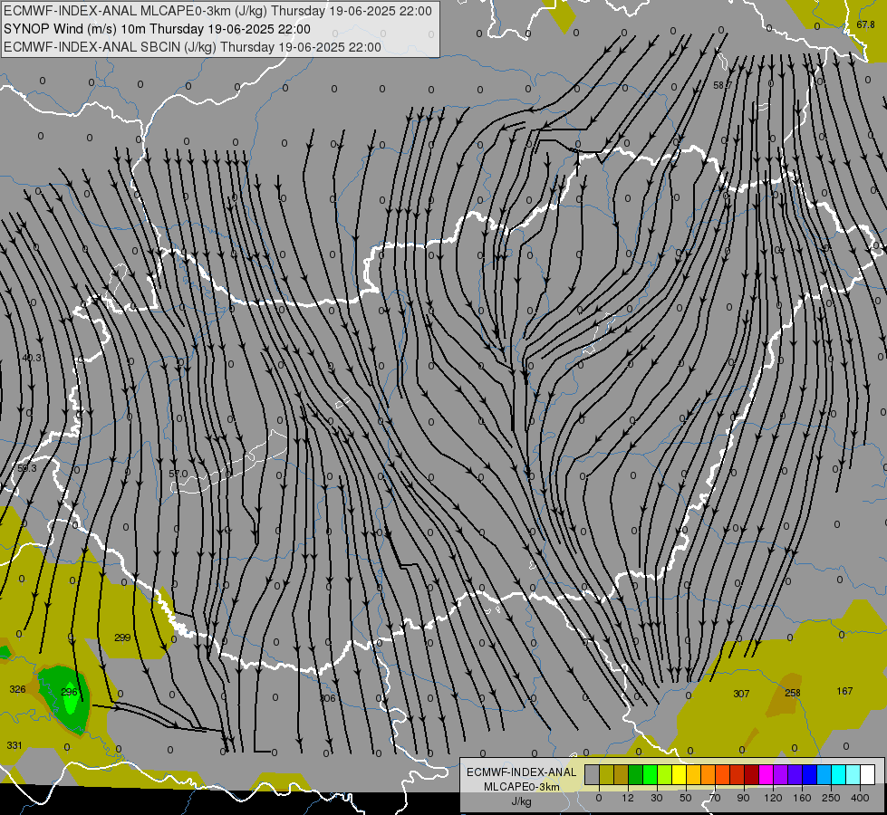Viewport: 887px width, 815px height.
Task: Click the legend subtitle MLCAPE0-3km
Action: [522, 787]
